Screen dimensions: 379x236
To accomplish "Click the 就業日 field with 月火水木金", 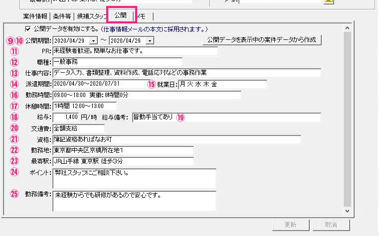I will pyautogui.click(x=222, y=84).
